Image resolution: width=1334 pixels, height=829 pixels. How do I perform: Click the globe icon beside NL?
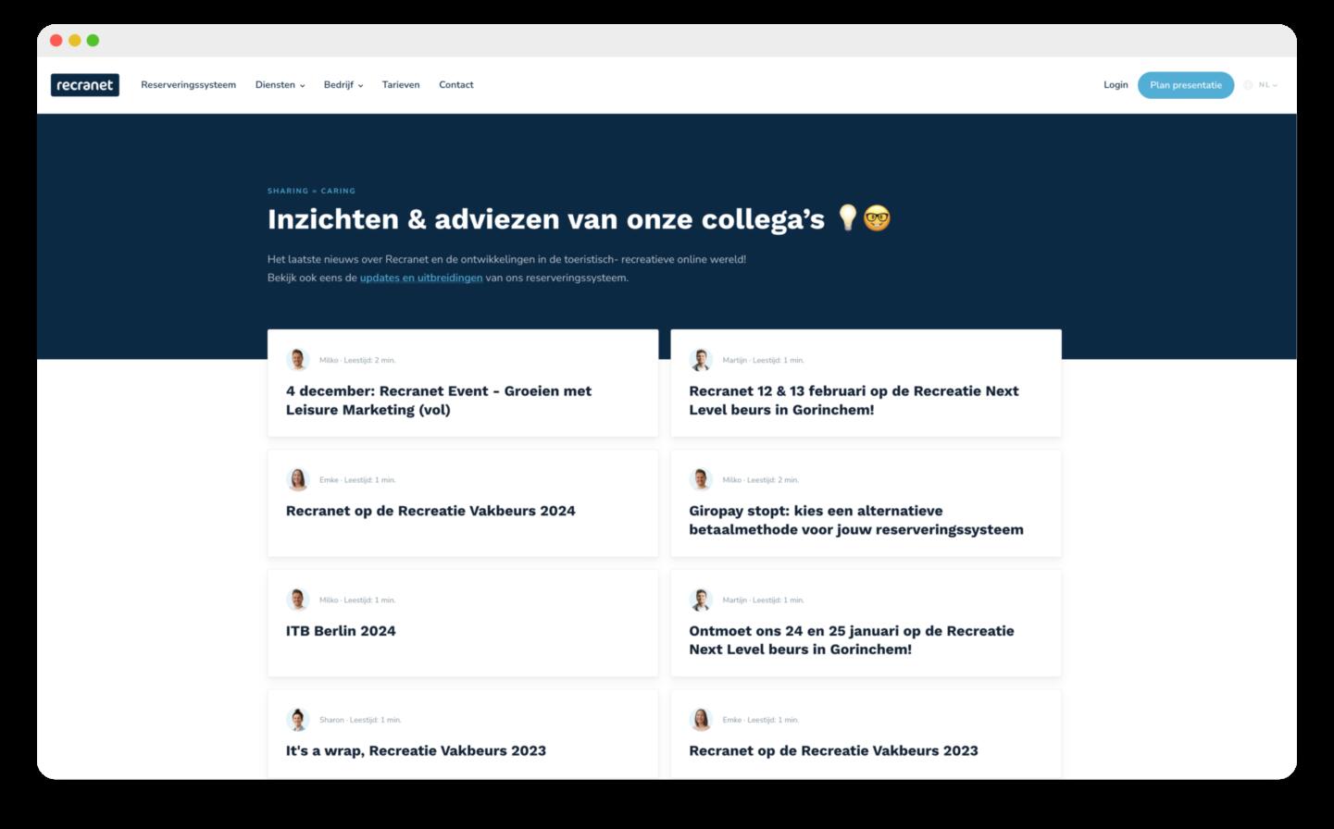tap(1248, 85)
